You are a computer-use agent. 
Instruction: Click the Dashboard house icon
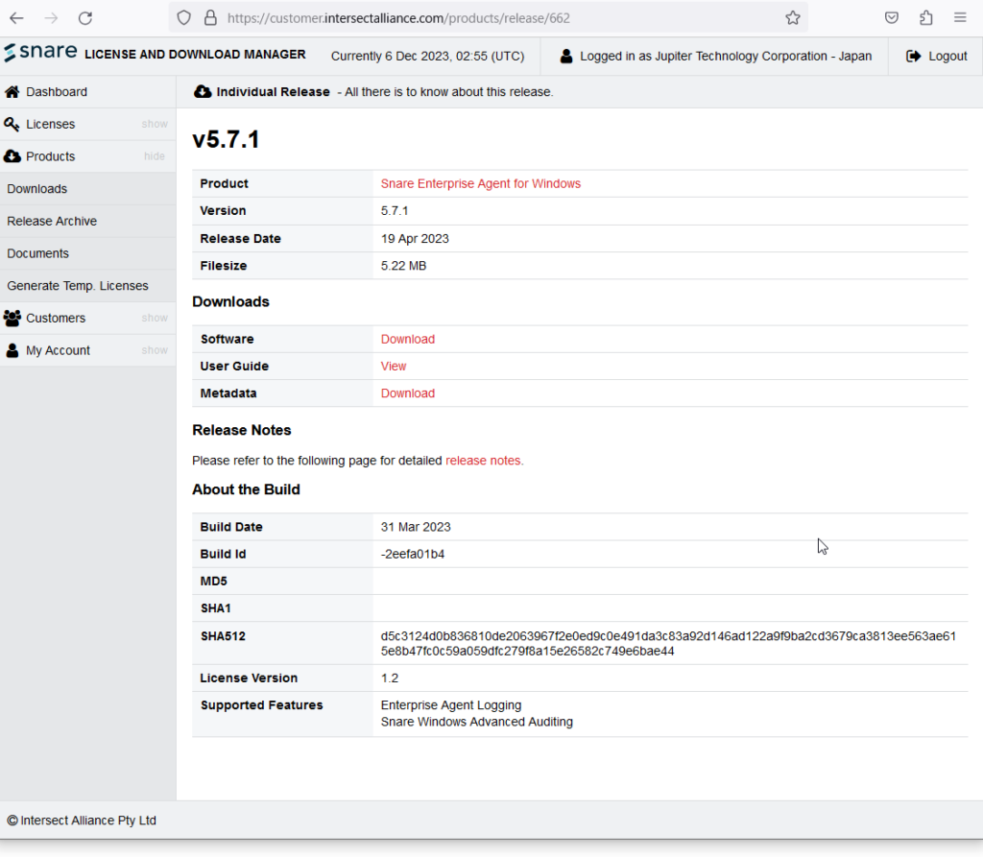(x=12, y=91)
